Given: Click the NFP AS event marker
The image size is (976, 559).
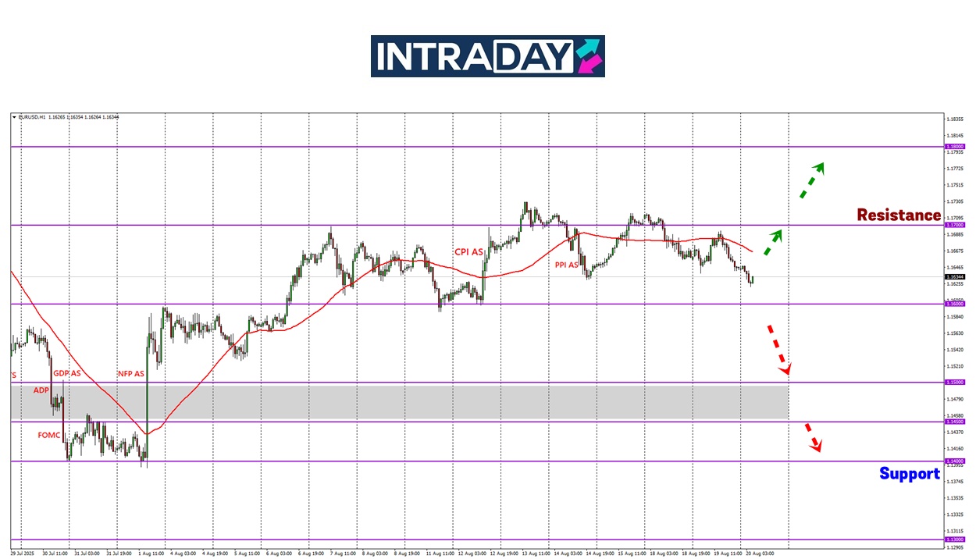Looking at the screenshot, I should pos(130,373).
